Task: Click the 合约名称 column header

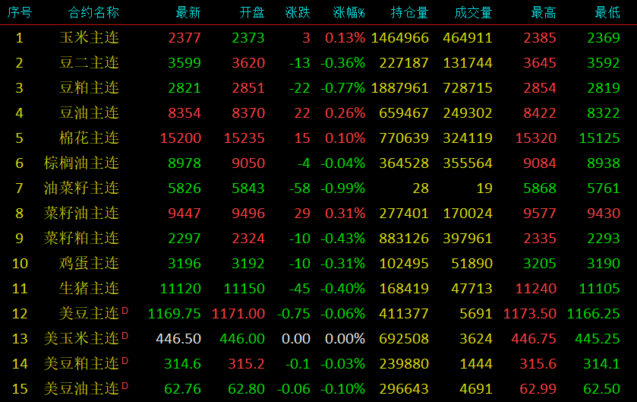Action: (93, 13)
